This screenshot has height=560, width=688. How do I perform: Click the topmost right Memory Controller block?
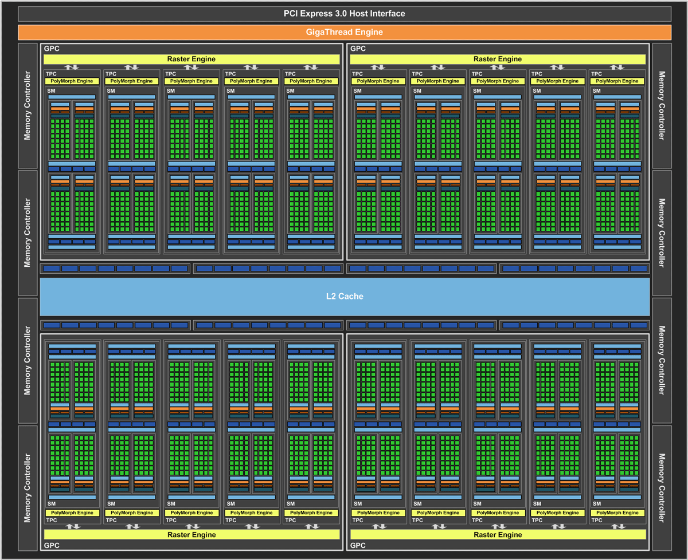(662, 106)
